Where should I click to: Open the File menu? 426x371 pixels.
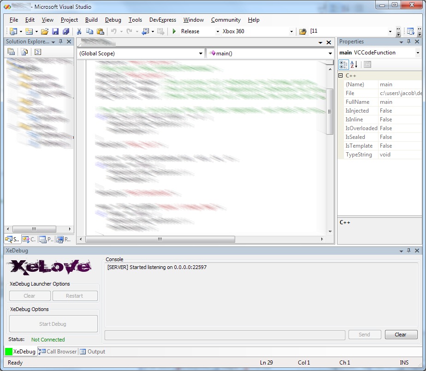[x=13, y=20]
